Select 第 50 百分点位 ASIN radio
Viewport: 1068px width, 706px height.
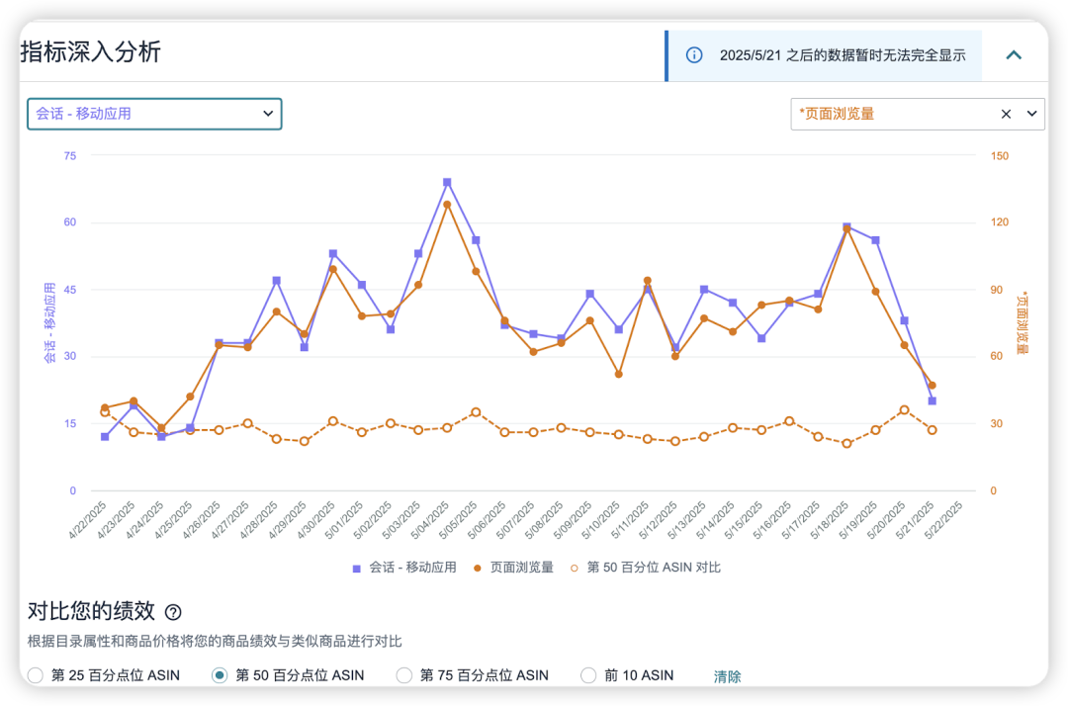pos(220,675)
